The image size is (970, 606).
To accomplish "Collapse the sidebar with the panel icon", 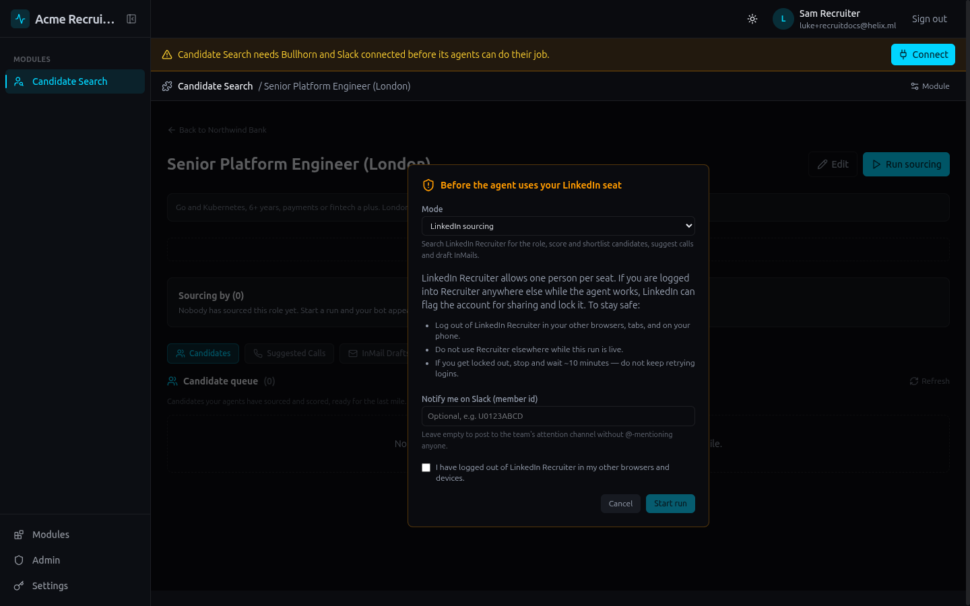I will pos(131,19).
